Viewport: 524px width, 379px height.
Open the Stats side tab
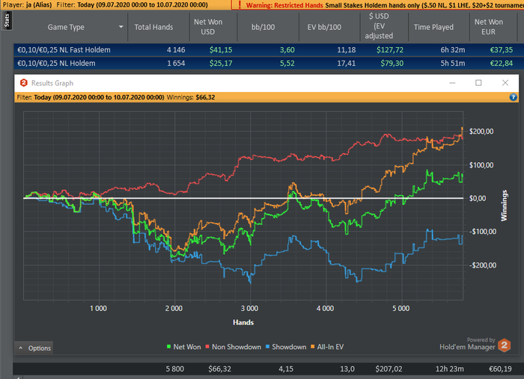pyautogui.click(x=7, y=21)
